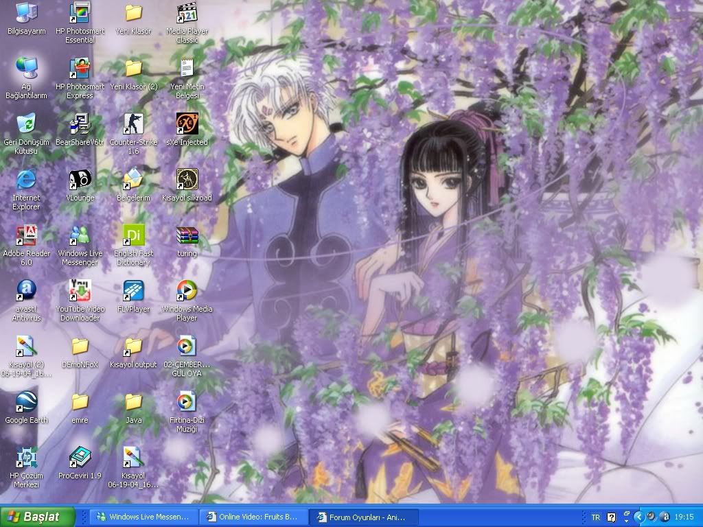Select the Yeni Klasör folder

tap(134, 19)
